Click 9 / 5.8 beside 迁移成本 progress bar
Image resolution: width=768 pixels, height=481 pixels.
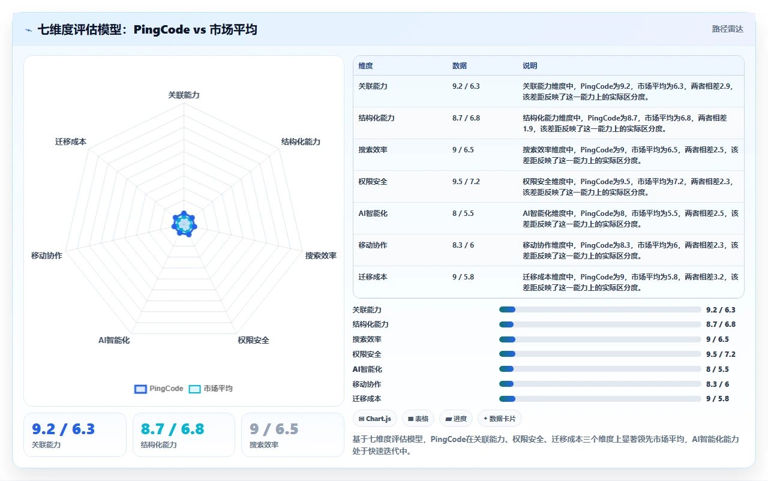coord(718,399)
